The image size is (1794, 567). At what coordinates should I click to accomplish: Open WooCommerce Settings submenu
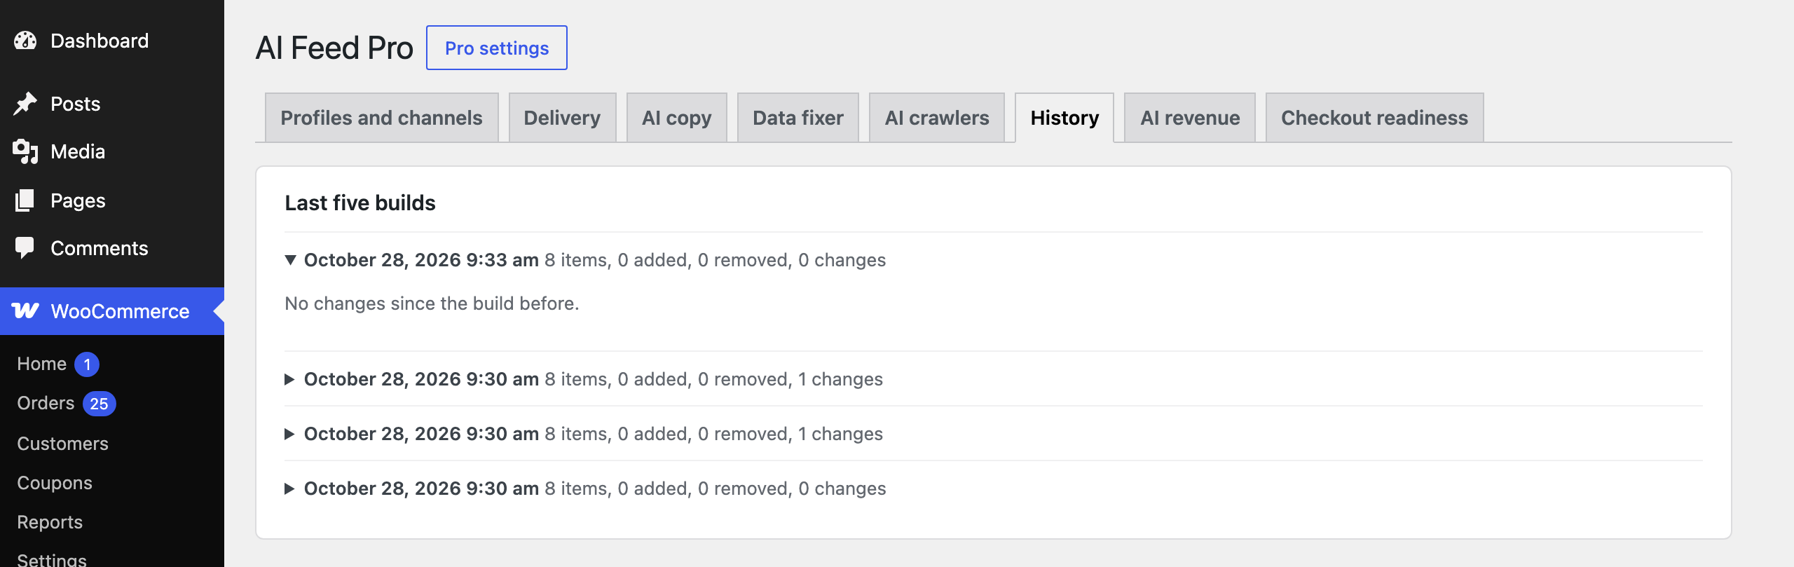coord(52,559)
